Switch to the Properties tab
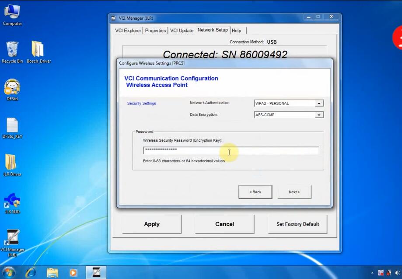 155,31
